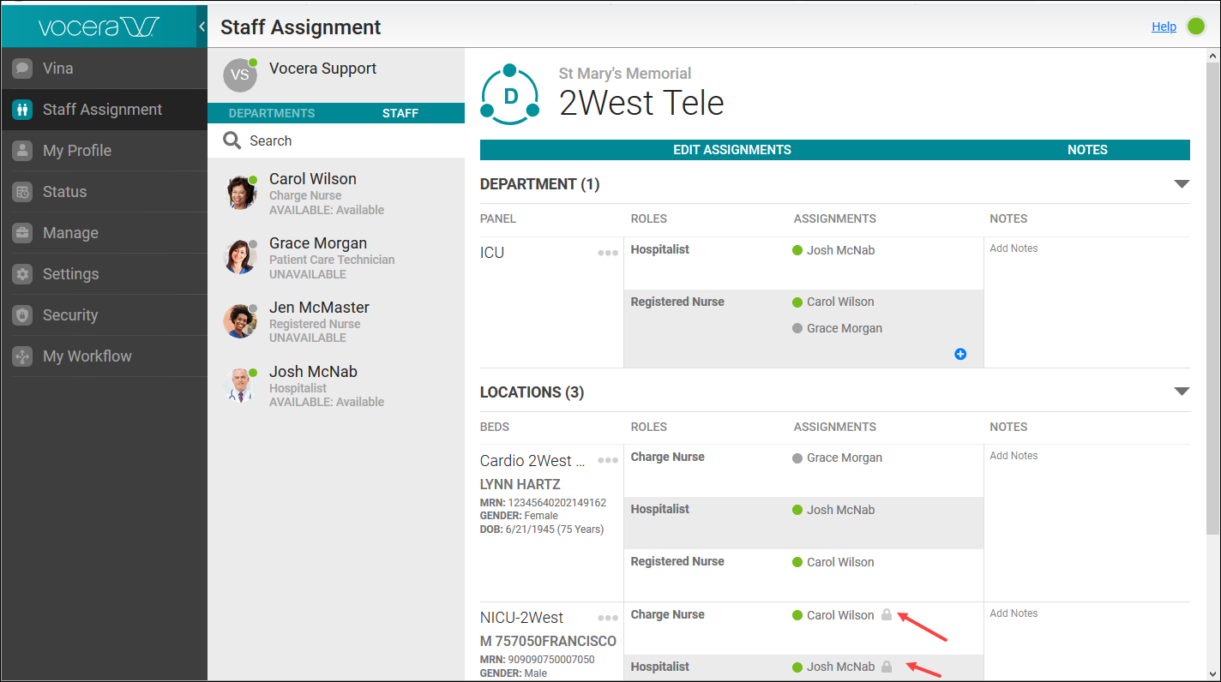
Task: Click Add Notes for Cardio 2West bed
Action: (x=1013, y=456)
